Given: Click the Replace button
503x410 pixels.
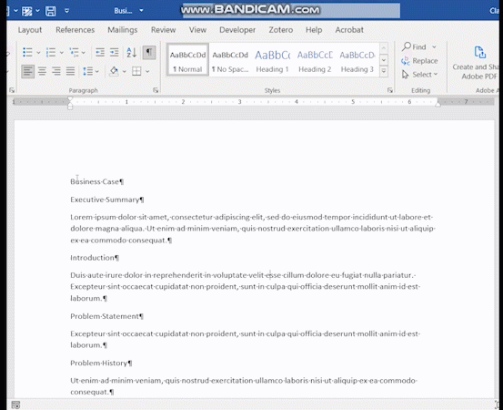Looking at the screenshot, I should click(x=419, y=61).
